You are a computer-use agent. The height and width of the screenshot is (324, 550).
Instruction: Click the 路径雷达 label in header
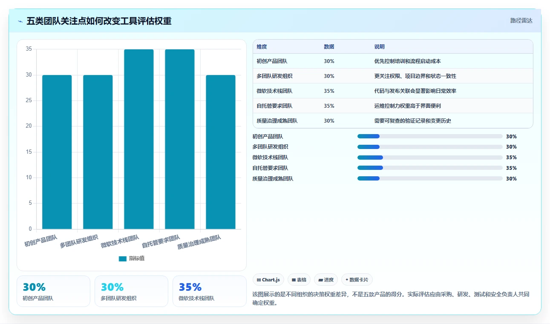coord(521,20)
